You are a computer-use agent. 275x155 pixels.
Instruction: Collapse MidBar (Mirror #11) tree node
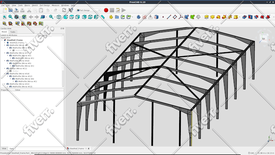pos(5,68)
